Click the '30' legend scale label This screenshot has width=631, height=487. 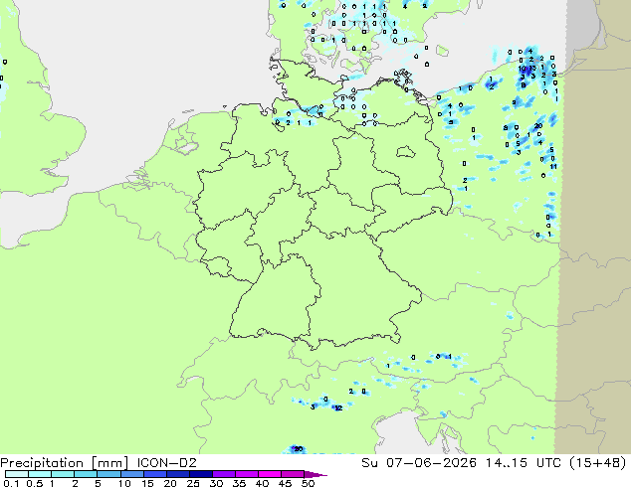[216, 483]
